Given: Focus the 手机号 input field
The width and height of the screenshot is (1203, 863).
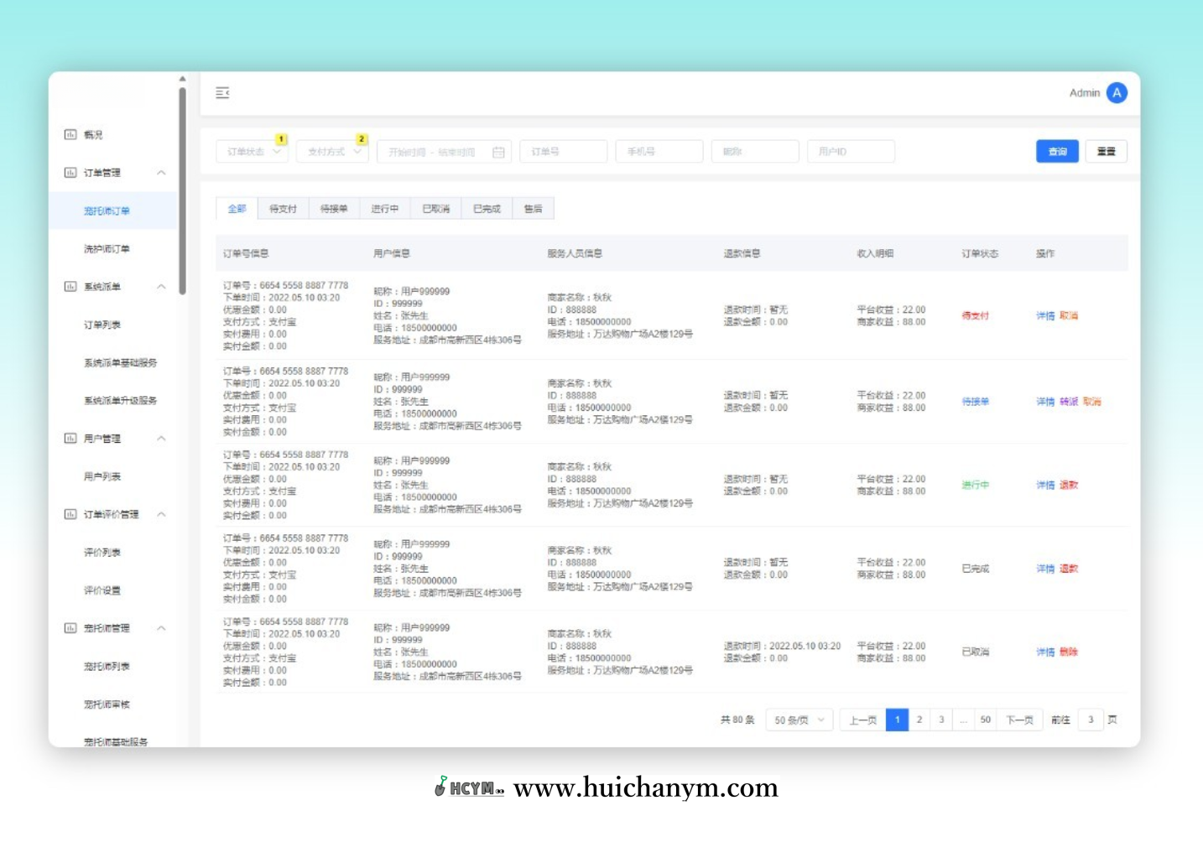Looking at the screenshot, I should (x=659, y=152).
